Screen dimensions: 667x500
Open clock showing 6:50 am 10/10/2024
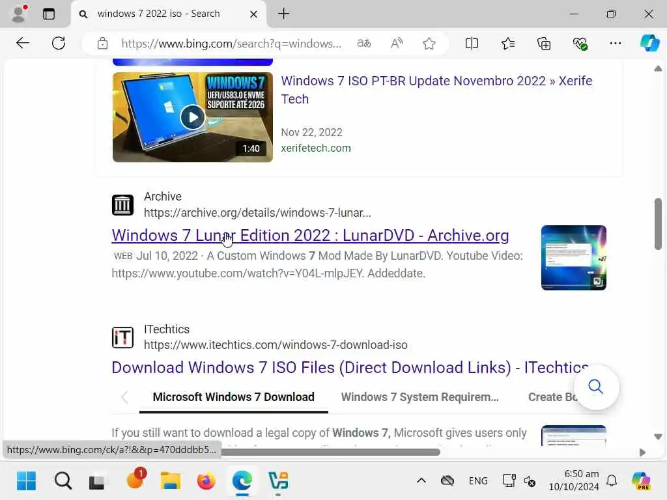point(574,480)
